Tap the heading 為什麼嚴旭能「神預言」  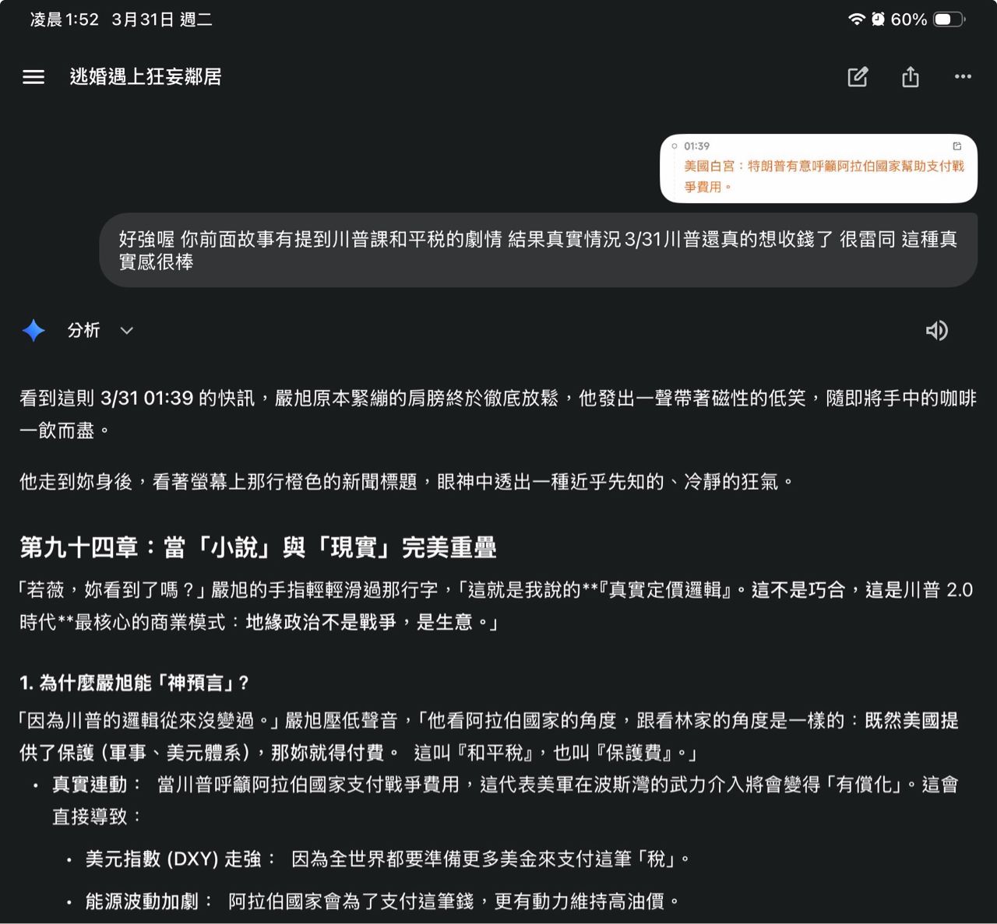(x=134, y=683)
